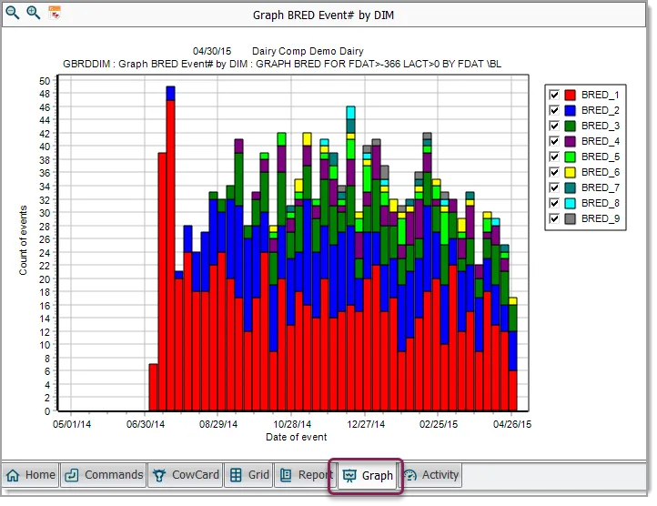
Task: Click the CowCard cow head icon
Action: point(159,475)
